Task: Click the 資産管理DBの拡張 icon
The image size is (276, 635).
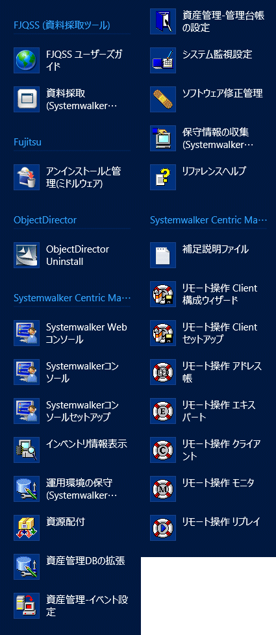Action: (x=27, y=566)
